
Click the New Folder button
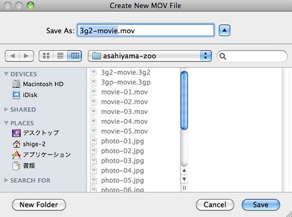tap(39, 205)
